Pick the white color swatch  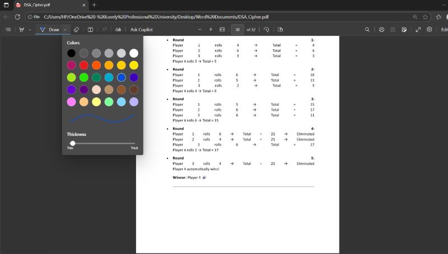134,53
